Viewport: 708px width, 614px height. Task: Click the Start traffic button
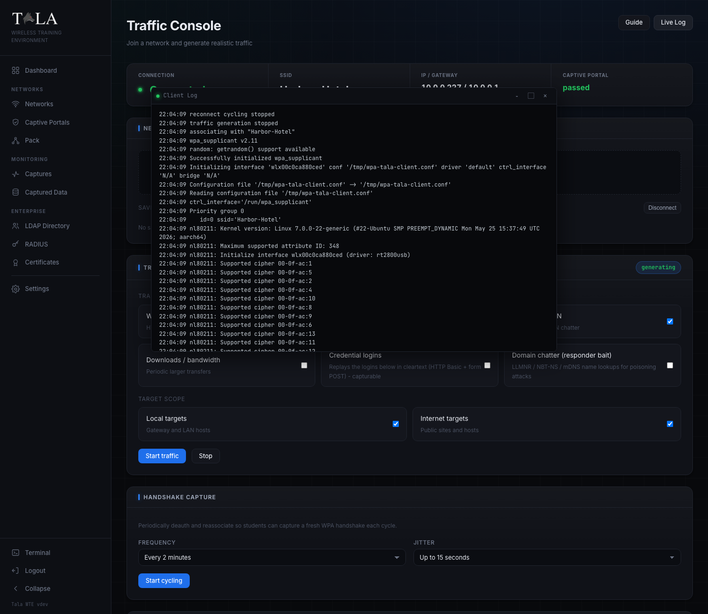[x=162, y=456]
